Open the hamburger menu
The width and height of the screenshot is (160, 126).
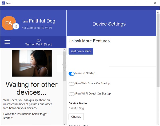pyautogui.click(x=7, y=42)
